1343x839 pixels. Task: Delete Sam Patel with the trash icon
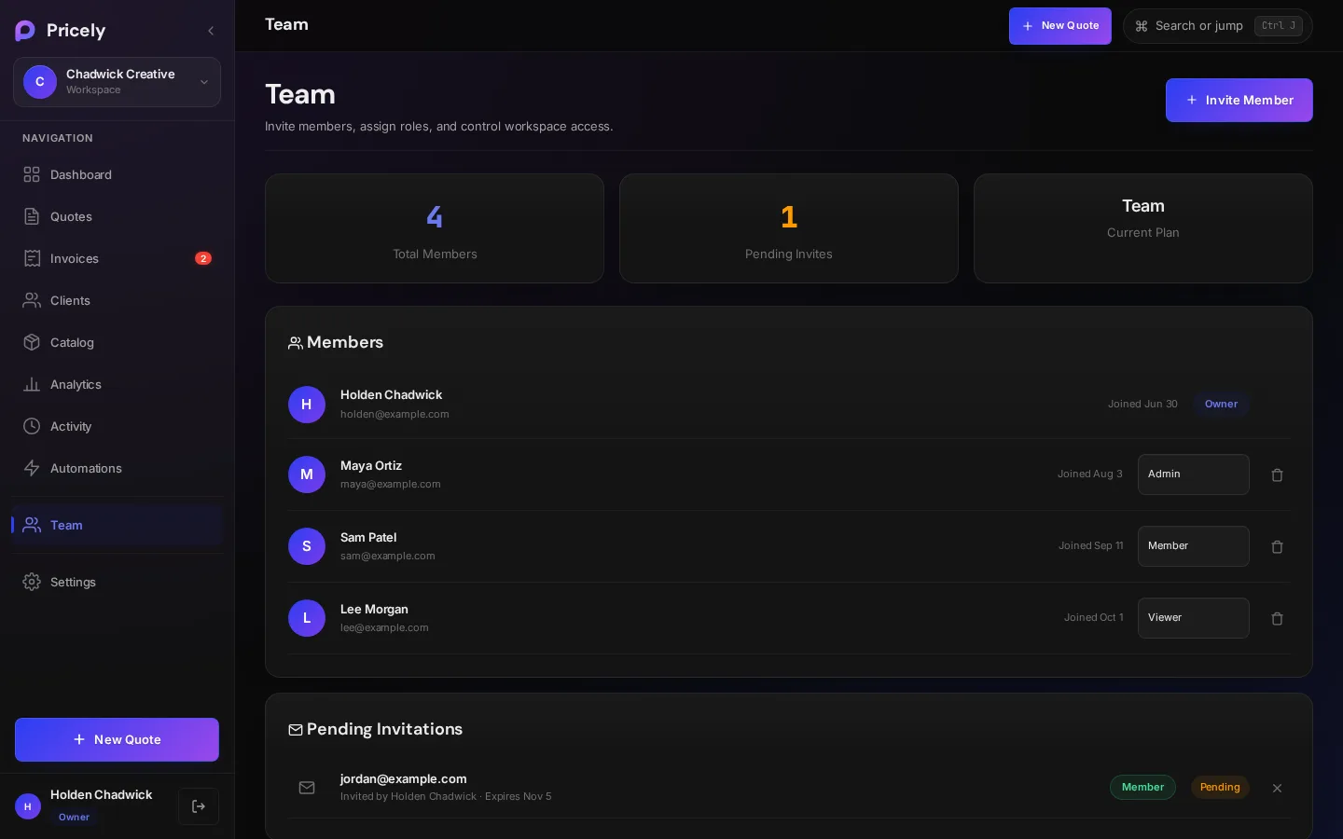(1277, 546)
